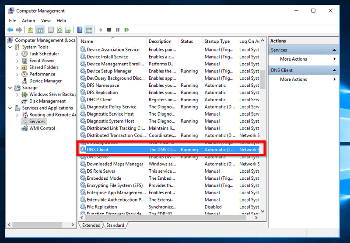
Task: Select Diagnostic Policy Service row
Action: pyautogui.click(x=169, y=107)
